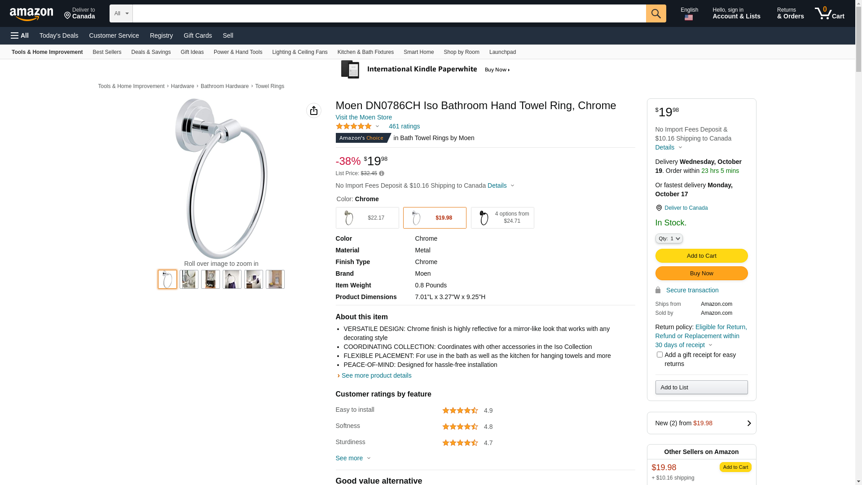Select the second product image thumbnail
The width and height of the screenshot is (862, 485).
[189, 279]
